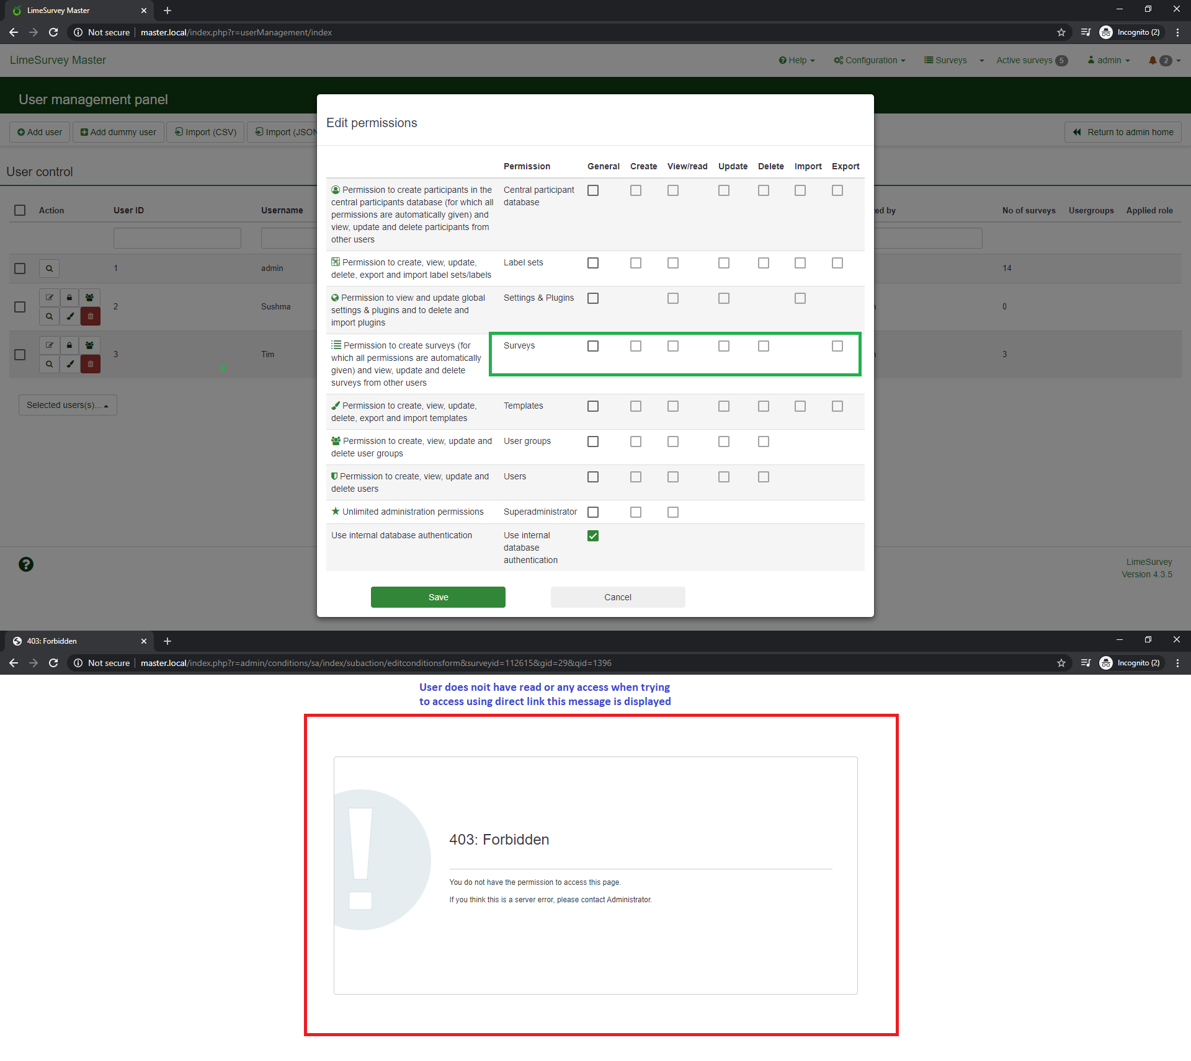Screen dimensions: 1191x1061
Task: Open the admin account dropdown
Action: click(1109, 60)
